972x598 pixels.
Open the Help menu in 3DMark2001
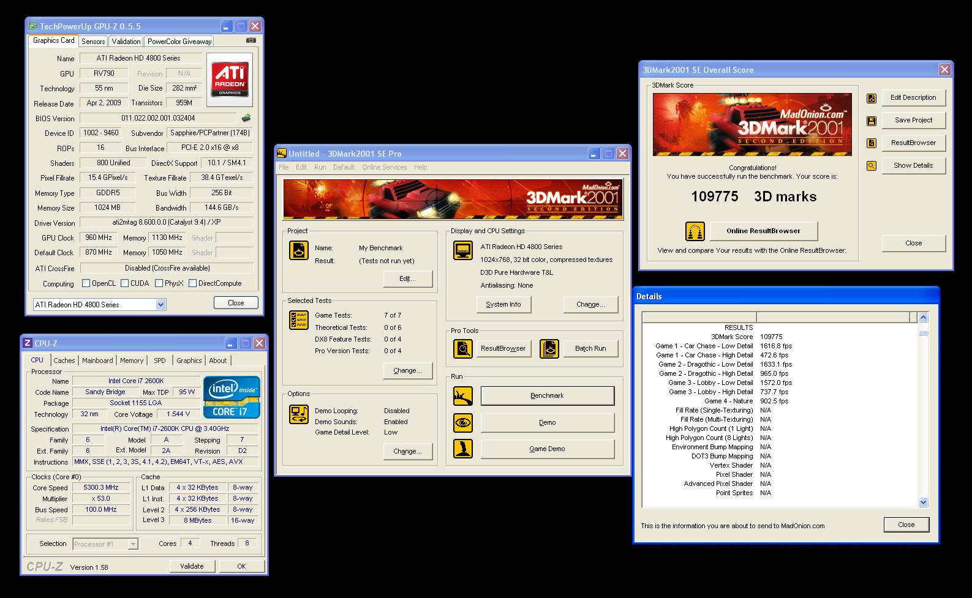pos(421,167)
